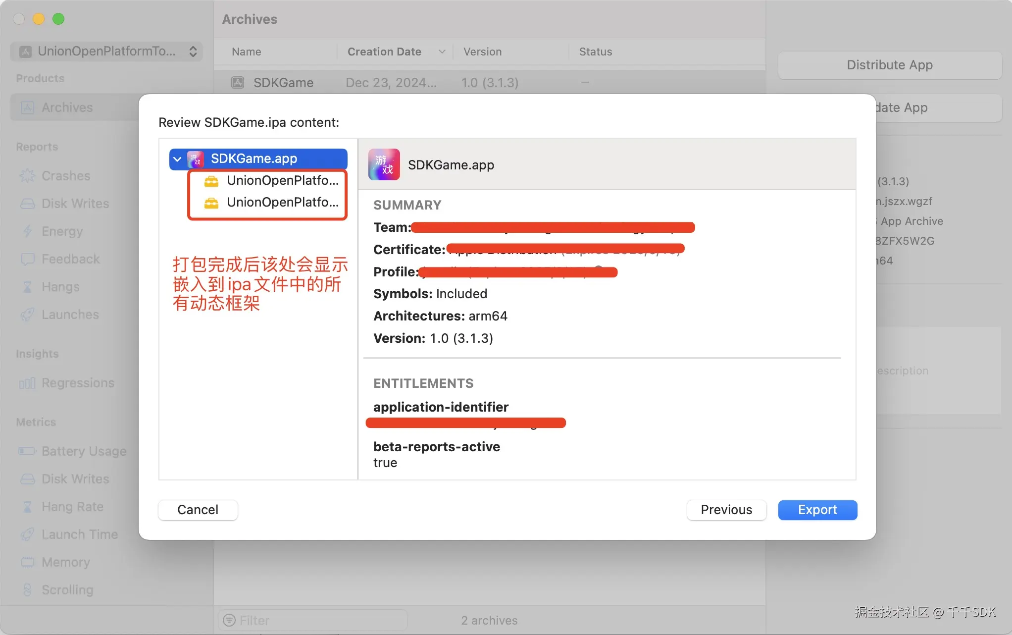Open Crashes report icon in sidebar
This screenshot has height=635, width=1012.
click(27, 176)
